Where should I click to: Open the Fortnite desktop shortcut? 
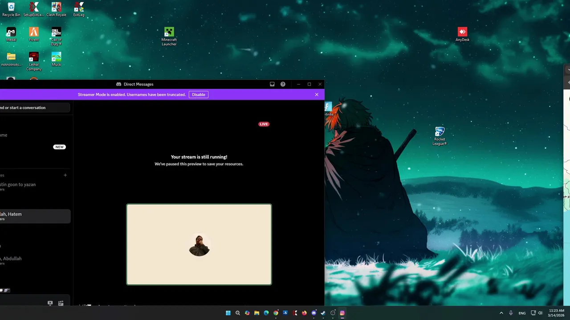tap(329, 109)
